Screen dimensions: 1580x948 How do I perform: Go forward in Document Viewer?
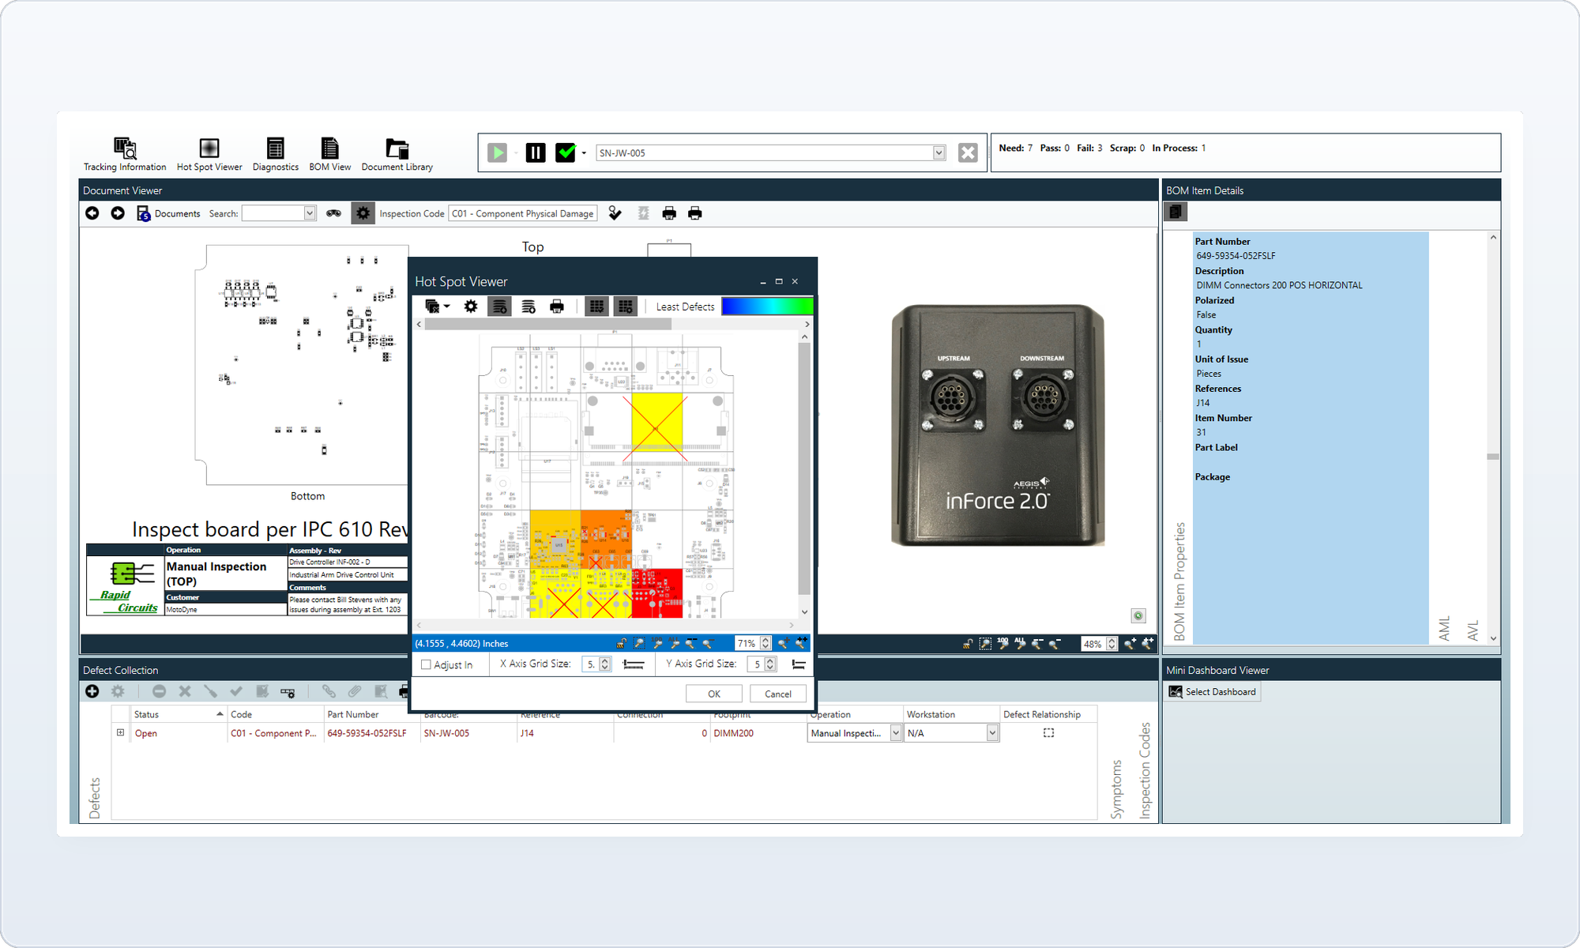pos(118,213)
